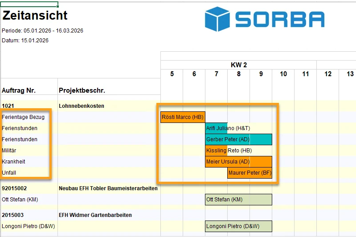Select the Militär row label
Image resolution: width=356 pixels, height=237 pixels.
pyautogui.click(x=10, y=151)
